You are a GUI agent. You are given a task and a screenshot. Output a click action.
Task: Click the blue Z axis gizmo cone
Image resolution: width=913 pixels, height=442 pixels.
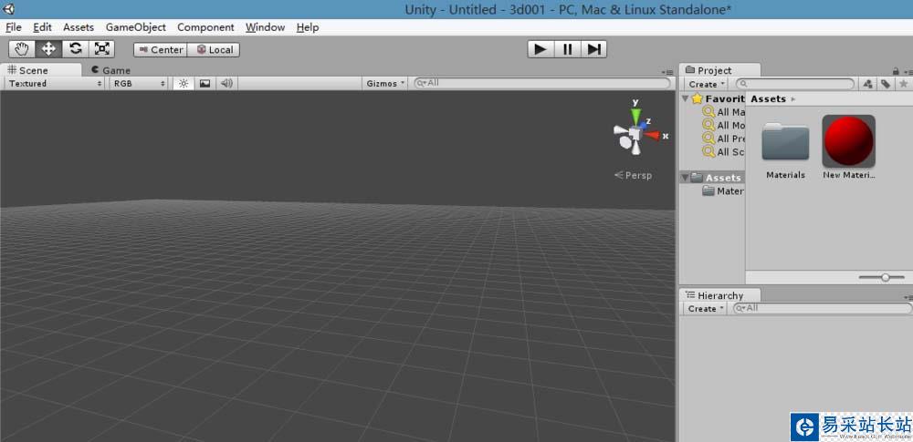click(x=644, y=124)
